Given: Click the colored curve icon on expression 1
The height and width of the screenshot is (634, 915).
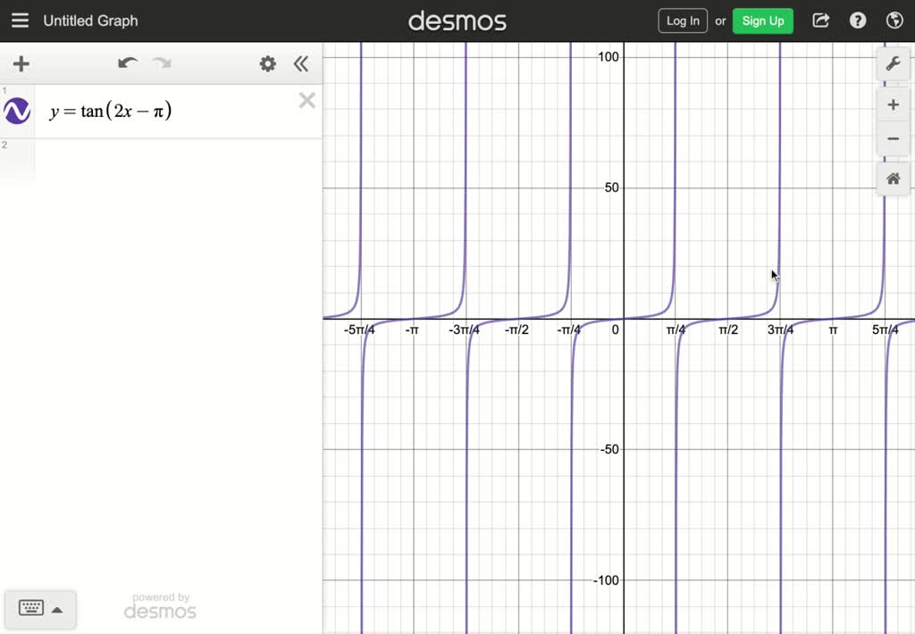Looking at the screenshot, I should tap(16, 109).
